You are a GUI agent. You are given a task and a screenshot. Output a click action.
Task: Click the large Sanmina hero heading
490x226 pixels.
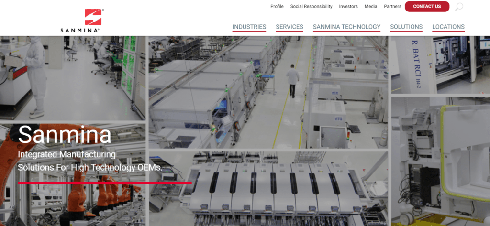point(65,135)
